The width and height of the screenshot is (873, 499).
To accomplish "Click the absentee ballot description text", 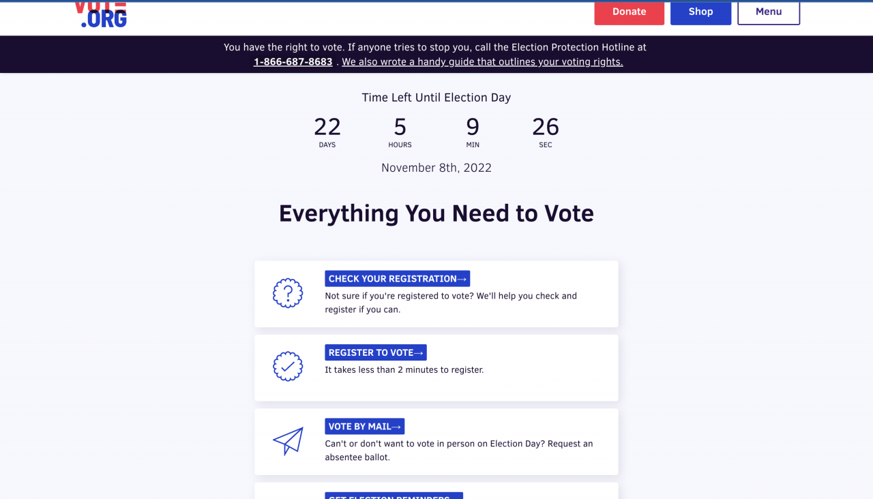I will click(x=459, y=451).
